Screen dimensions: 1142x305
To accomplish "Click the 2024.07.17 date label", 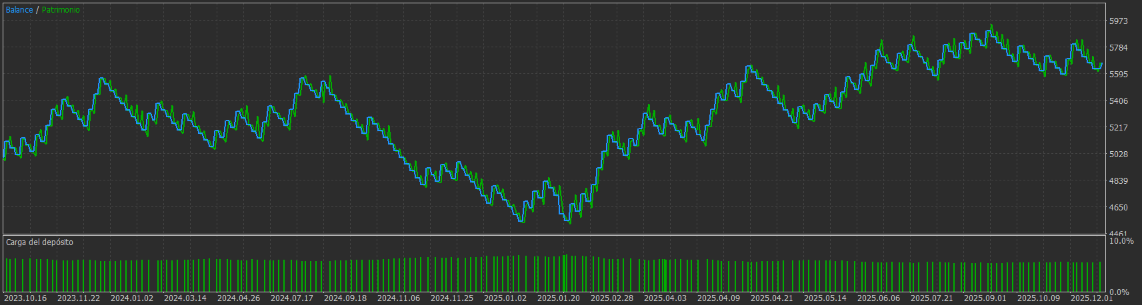I will click(292, 298).
